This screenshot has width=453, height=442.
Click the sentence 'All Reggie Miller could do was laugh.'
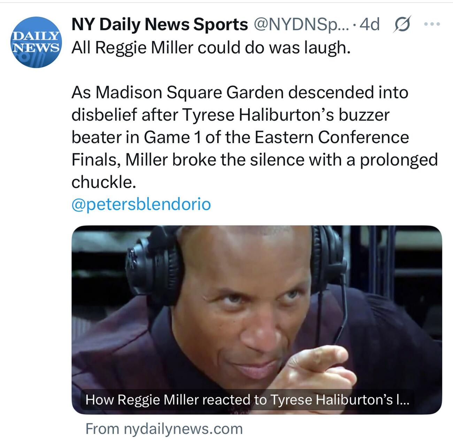click(x=211, y=48)
